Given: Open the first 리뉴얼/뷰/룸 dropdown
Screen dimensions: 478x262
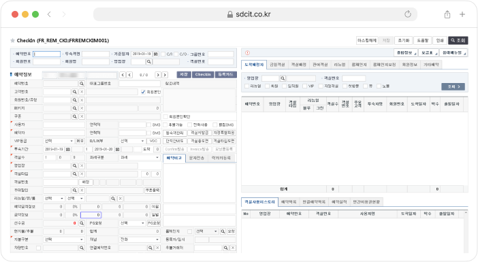Looking at the screenshot, I should click(x=54, y=199).
